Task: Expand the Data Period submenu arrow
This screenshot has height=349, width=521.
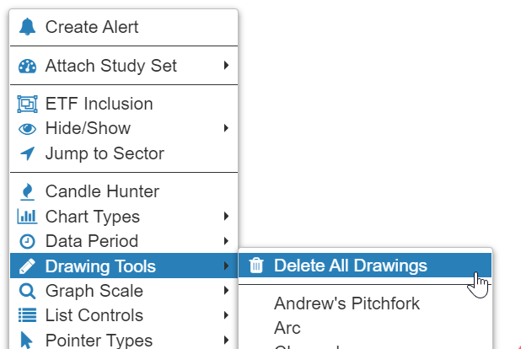Action: [x=227, y=240]
